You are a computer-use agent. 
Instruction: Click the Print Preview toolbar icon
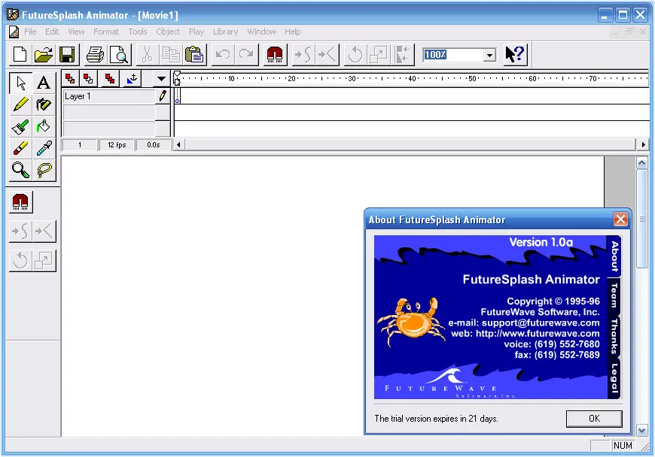pyautogui.click(x=120, y=54)
